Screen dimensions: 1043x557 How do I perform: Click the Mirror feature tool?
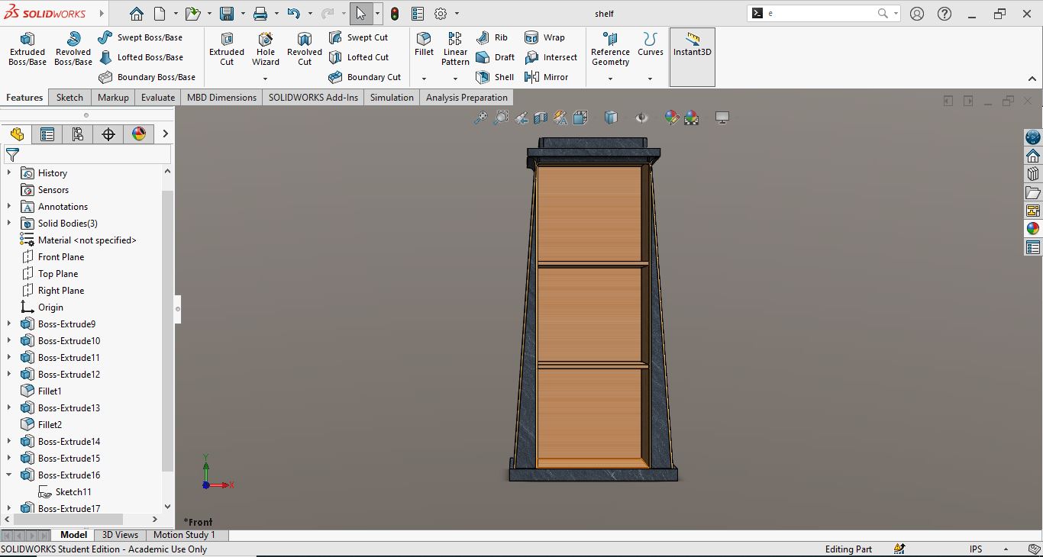pos(547,77)
